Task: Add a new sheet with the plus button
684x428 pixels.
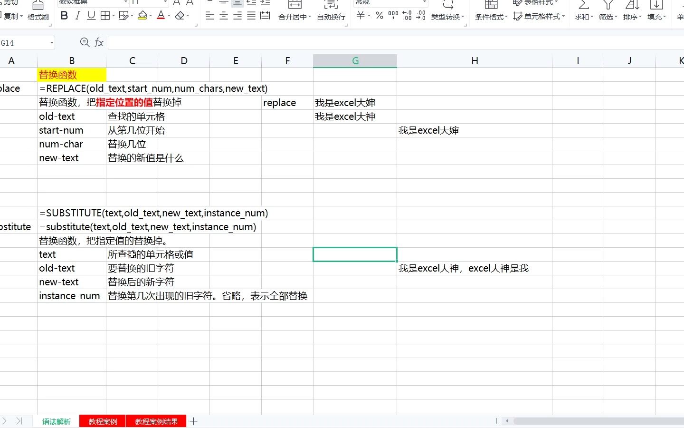Action: 193,421
